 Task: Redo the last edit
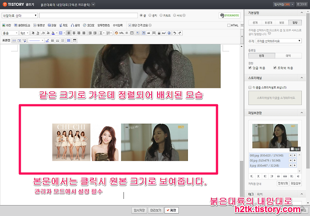tap(180, 33)
